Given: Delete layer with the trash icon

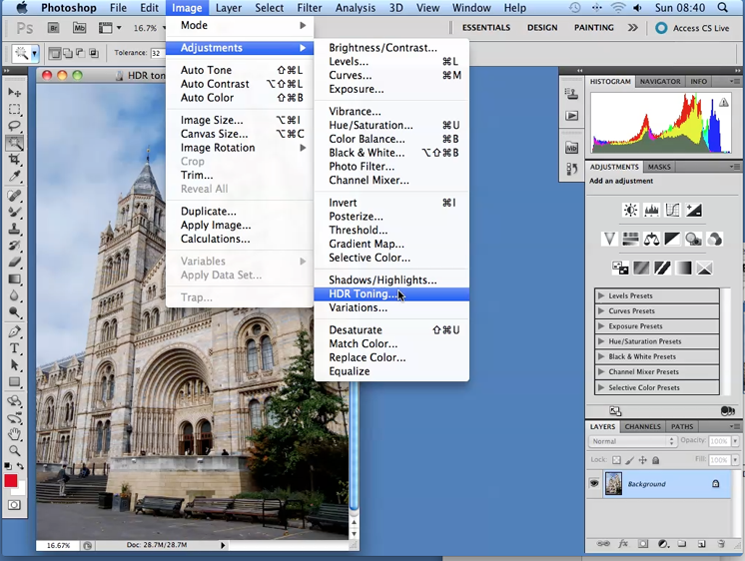Looking at the screenshot, I should [x=721, y=544].
